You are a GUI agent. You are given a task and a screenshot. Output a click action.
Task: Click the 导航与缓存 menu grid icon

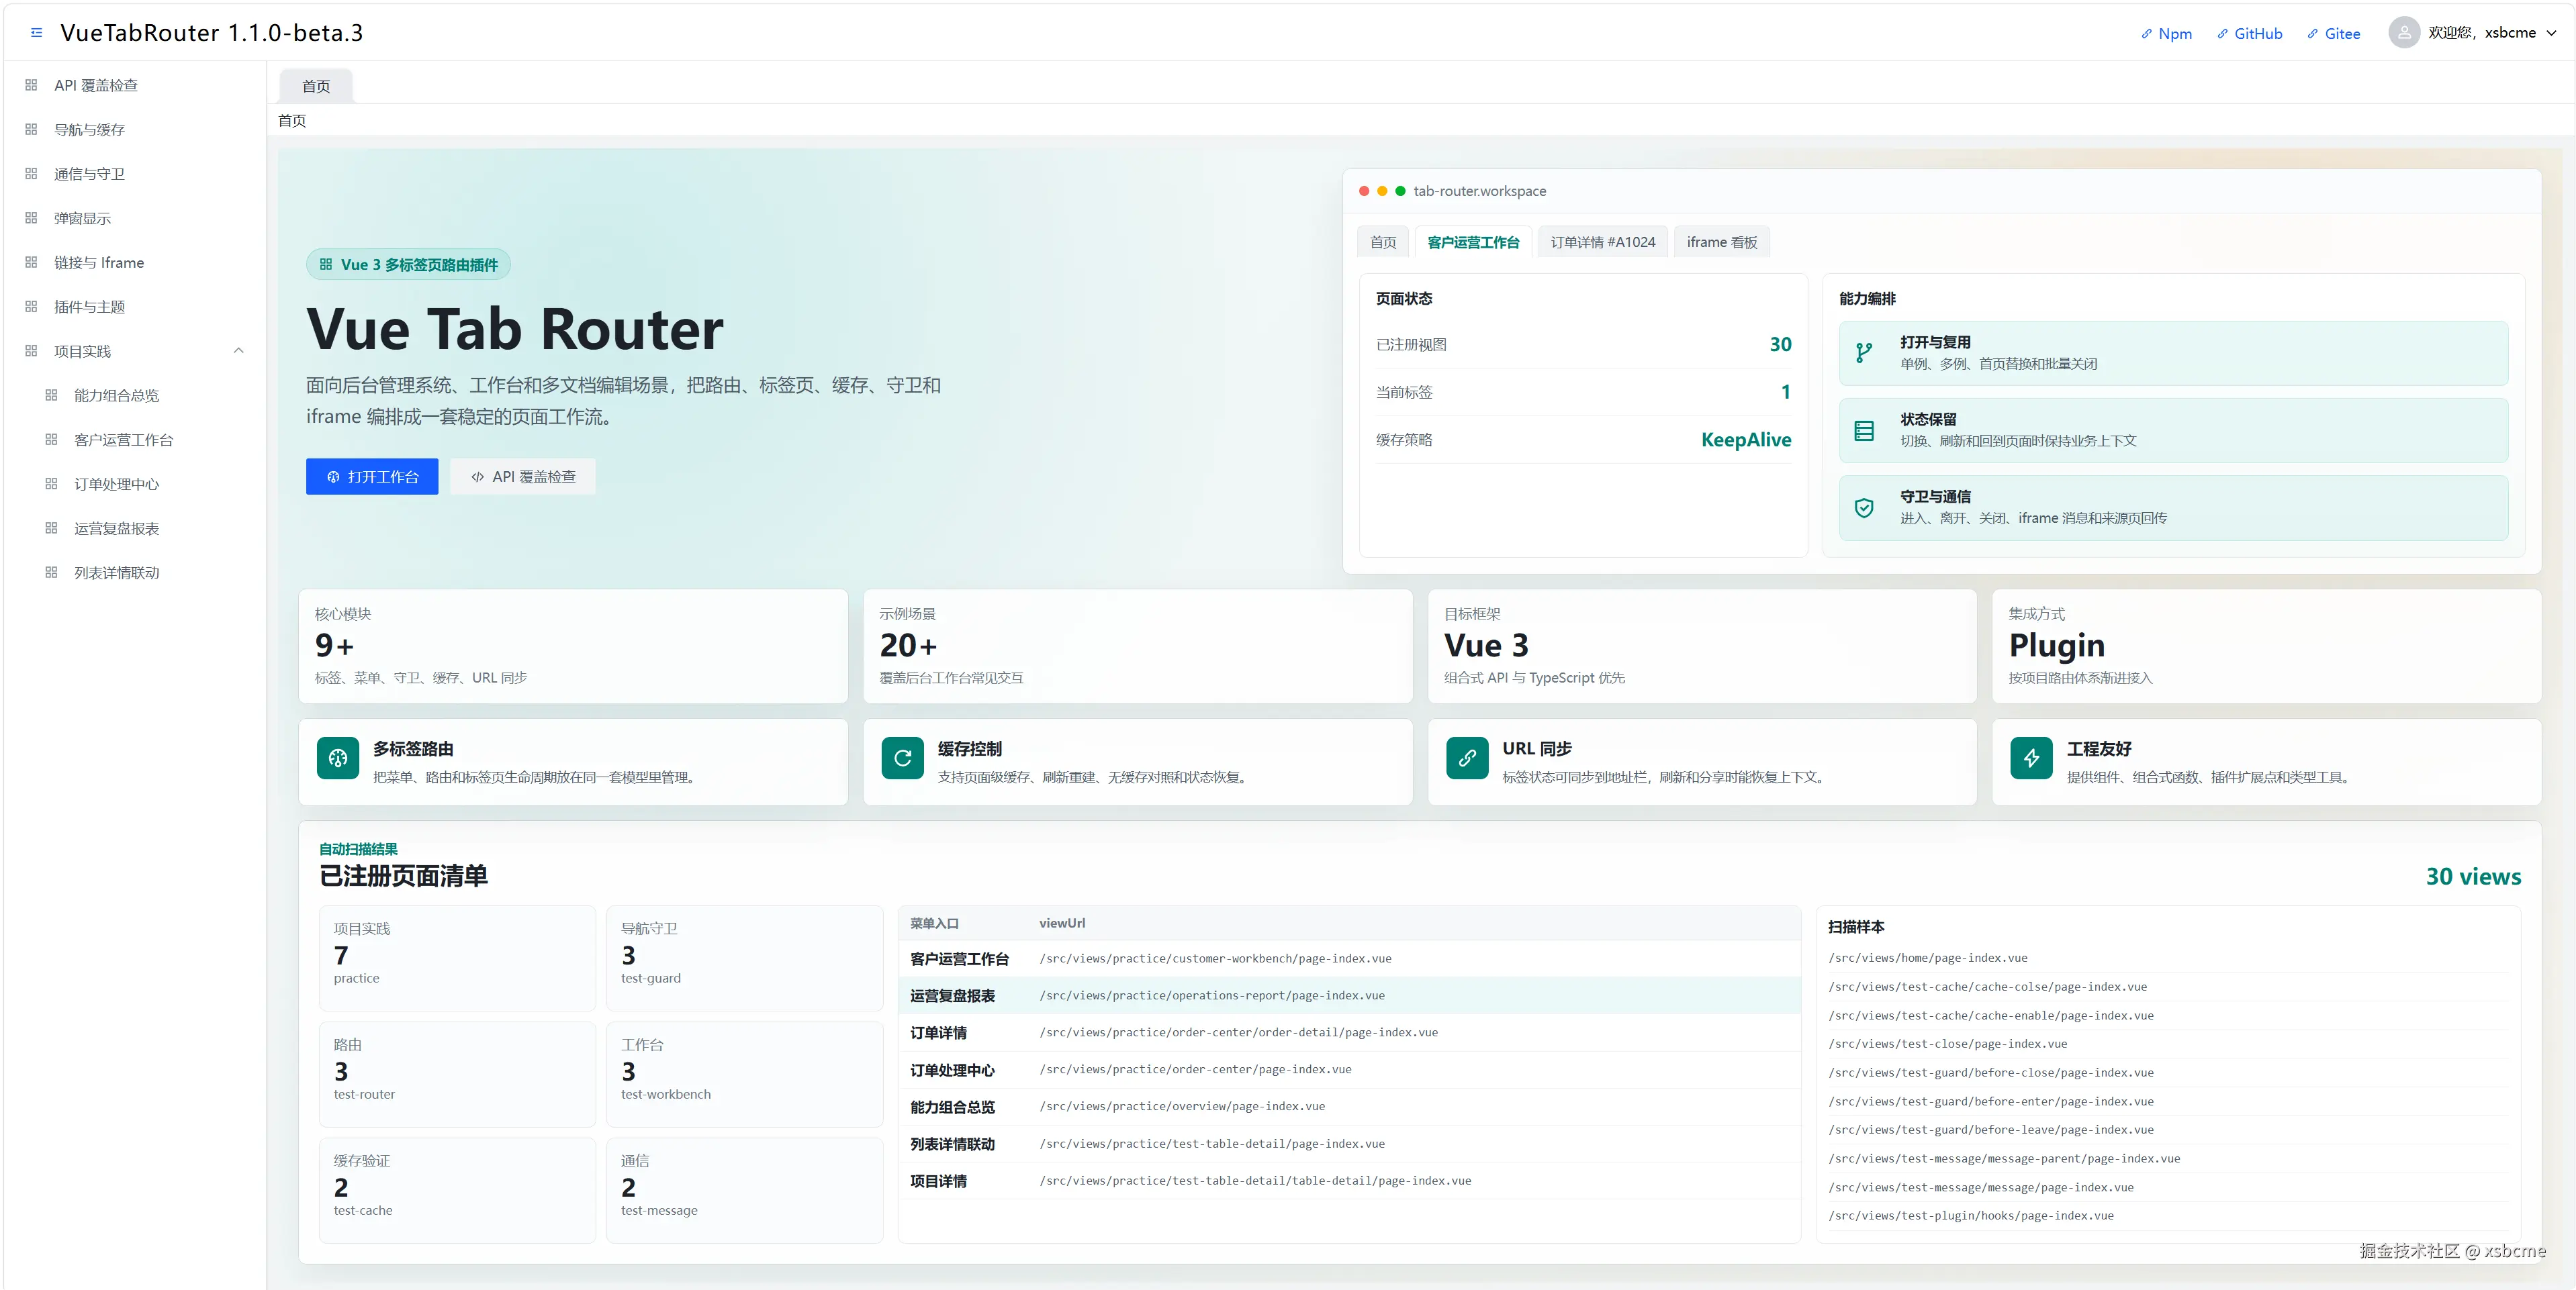(31, 130)
